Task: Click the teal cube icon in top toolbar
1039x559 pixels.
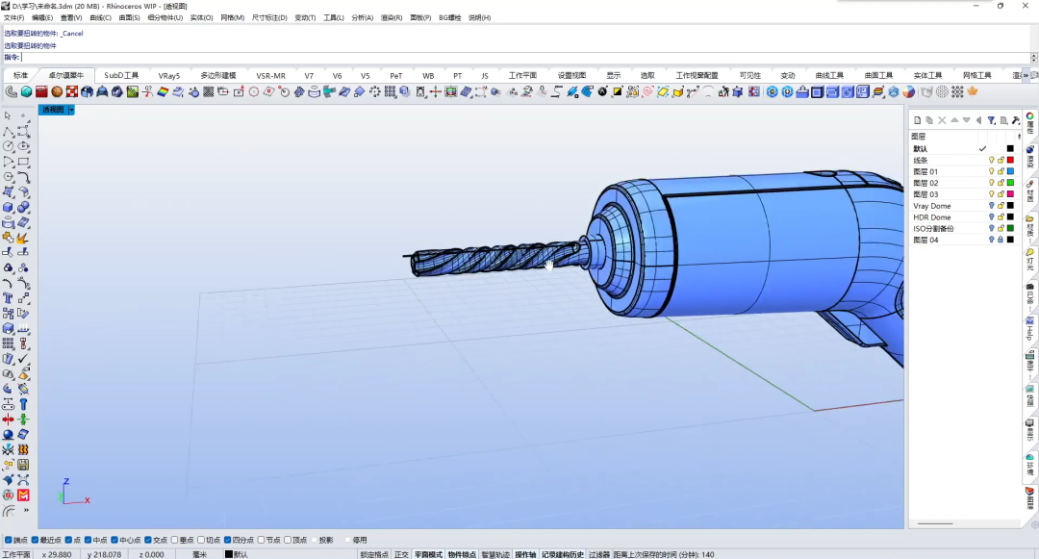Action: pyautogui.click(x=27, y=92)
